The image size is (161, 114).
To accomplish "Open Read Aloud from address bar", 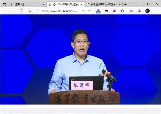I will [83, 11].
